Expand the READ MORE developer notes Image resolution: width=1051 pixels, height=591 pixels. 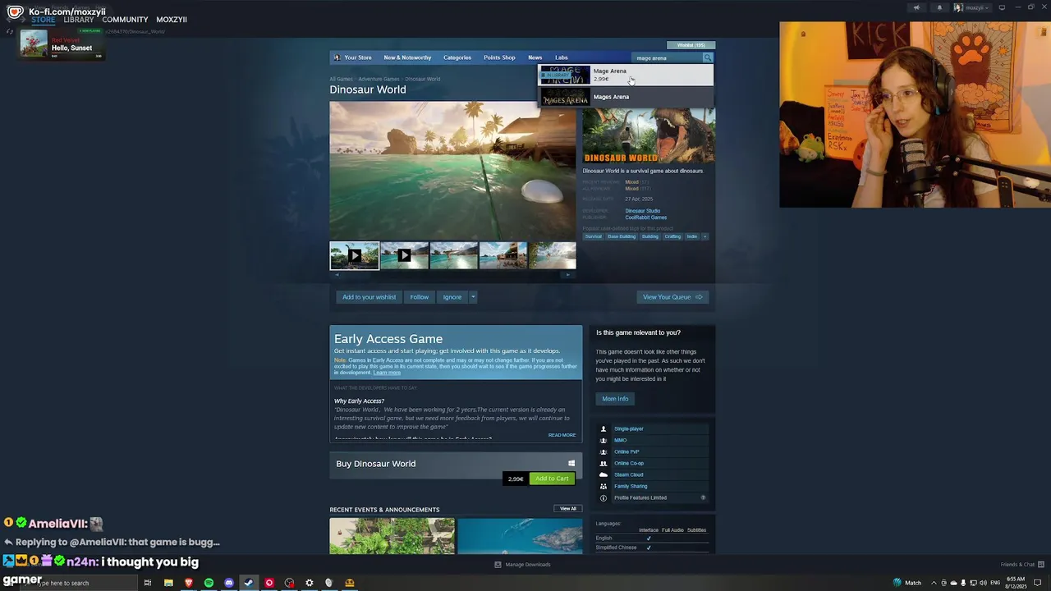[562, 435]
